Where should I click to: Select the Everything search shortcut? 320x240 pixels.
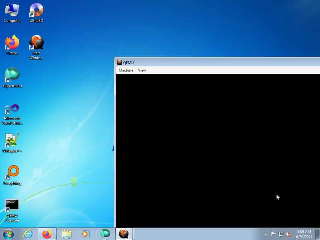click(x=12, y=175)
